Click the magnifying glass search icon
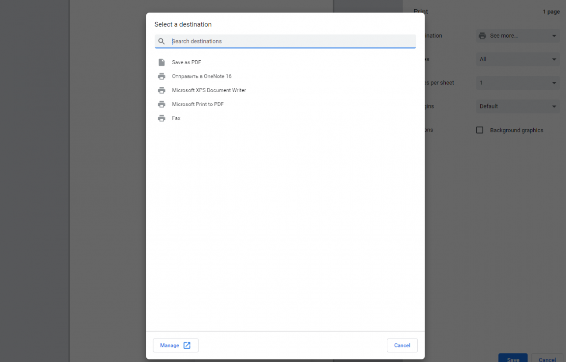The width and height of the screenshot is (566, 362). point(161,41)
